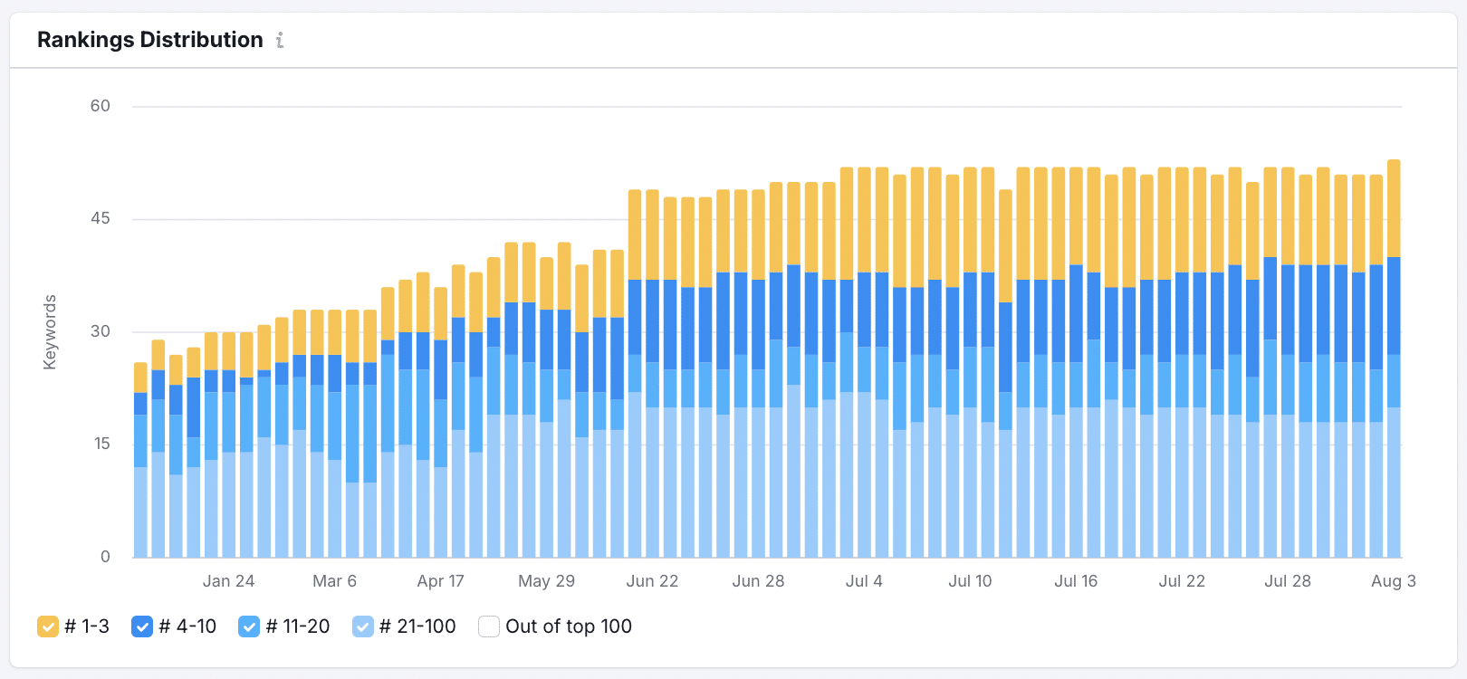Click the "Out of top 100" legend text
Screen dimensions: 1467x679
click(568, 626)
